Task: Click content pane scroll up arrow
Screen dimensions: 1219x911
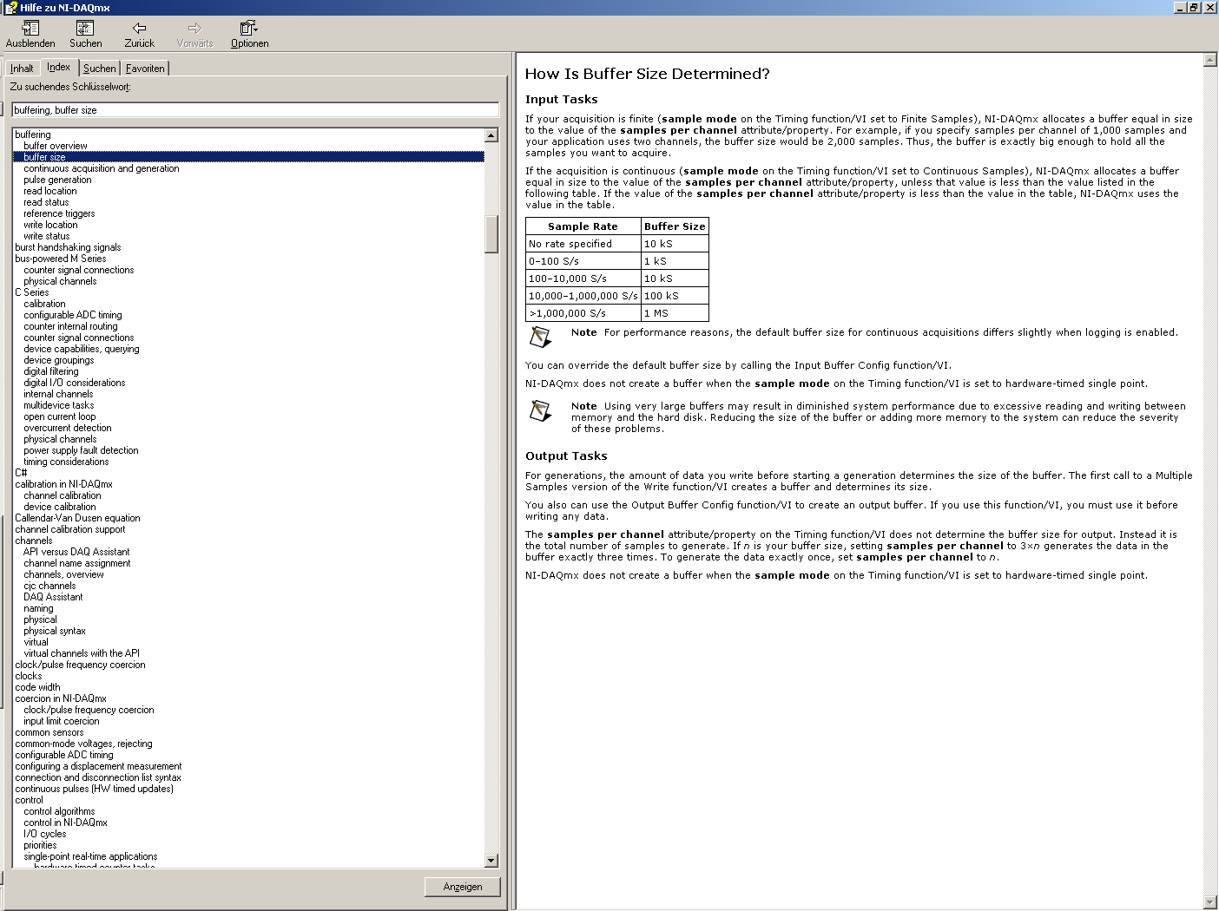Action: [x=1210, y=60]
